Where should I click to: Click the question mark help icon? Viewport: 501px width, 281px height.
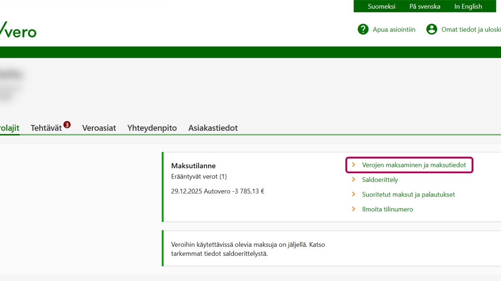(x=363, y=29)
